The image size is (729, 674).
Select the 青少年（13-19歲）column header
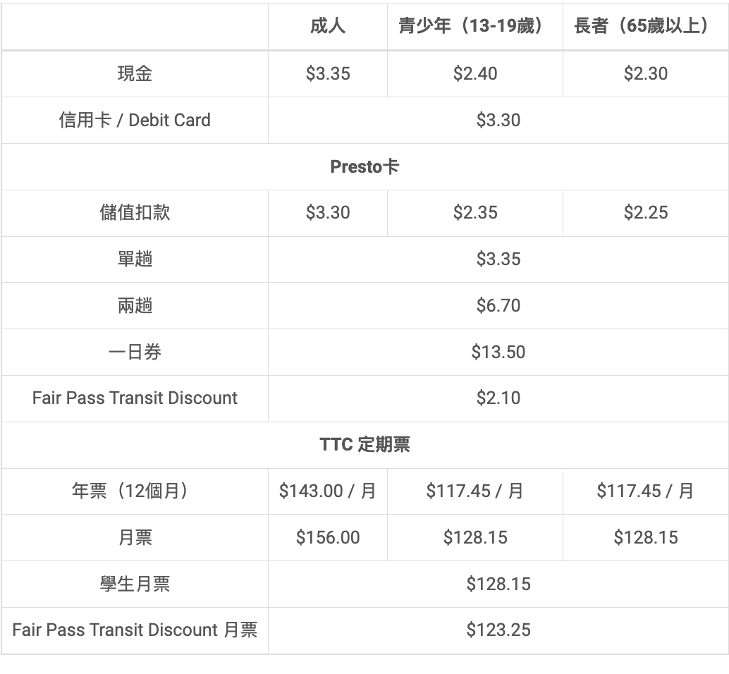point(474,25)
